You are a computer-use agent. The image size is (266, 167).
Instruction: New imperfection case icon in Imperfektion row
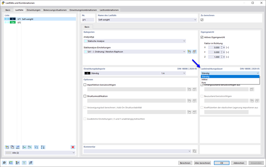189,89
